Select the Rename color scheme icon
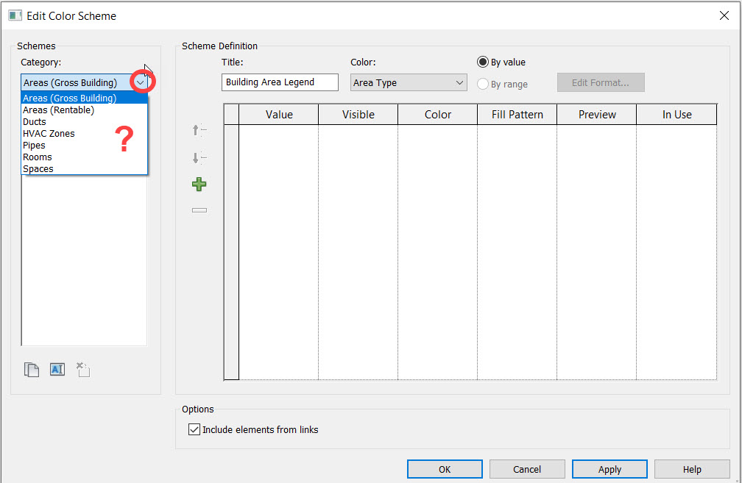The width and height of the screenshot is (742, 483). click(57, 370)
